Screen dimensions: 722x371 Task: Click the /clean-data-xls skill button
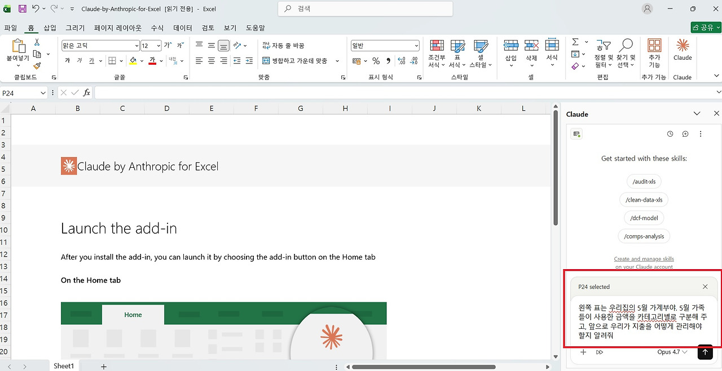pyautogui.click(x=644, y=200)
